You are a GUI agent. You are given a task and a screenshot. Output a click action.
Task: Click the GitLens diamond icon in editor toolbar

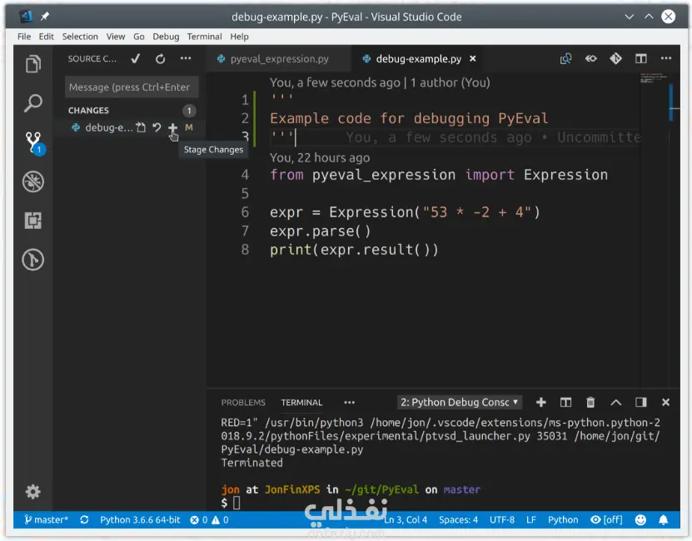click(616, 58)
